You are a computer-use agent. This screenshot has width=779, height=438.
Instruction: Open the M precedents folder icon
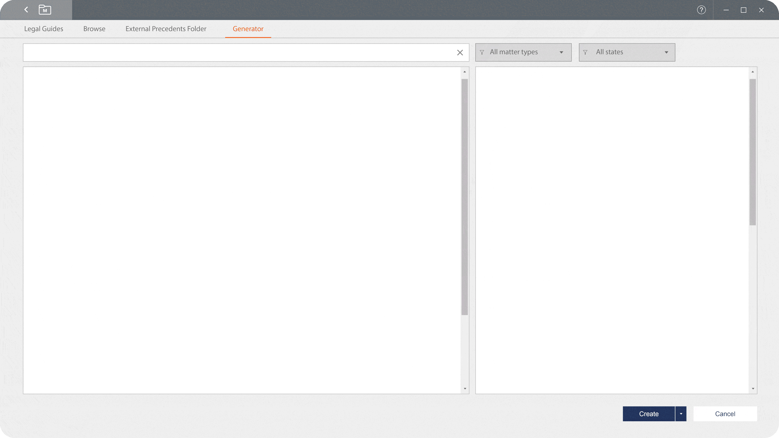click(45, 10)
